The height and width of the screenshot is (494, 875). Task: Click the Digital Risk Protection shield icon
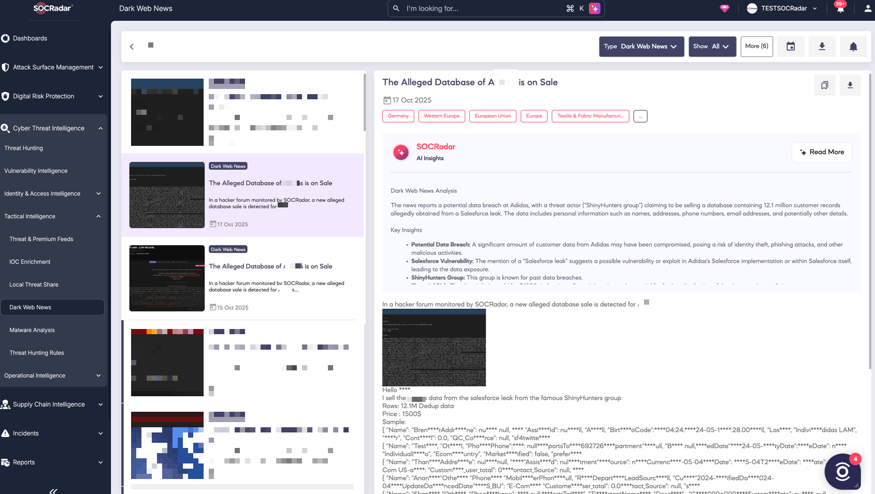(5, 96)
